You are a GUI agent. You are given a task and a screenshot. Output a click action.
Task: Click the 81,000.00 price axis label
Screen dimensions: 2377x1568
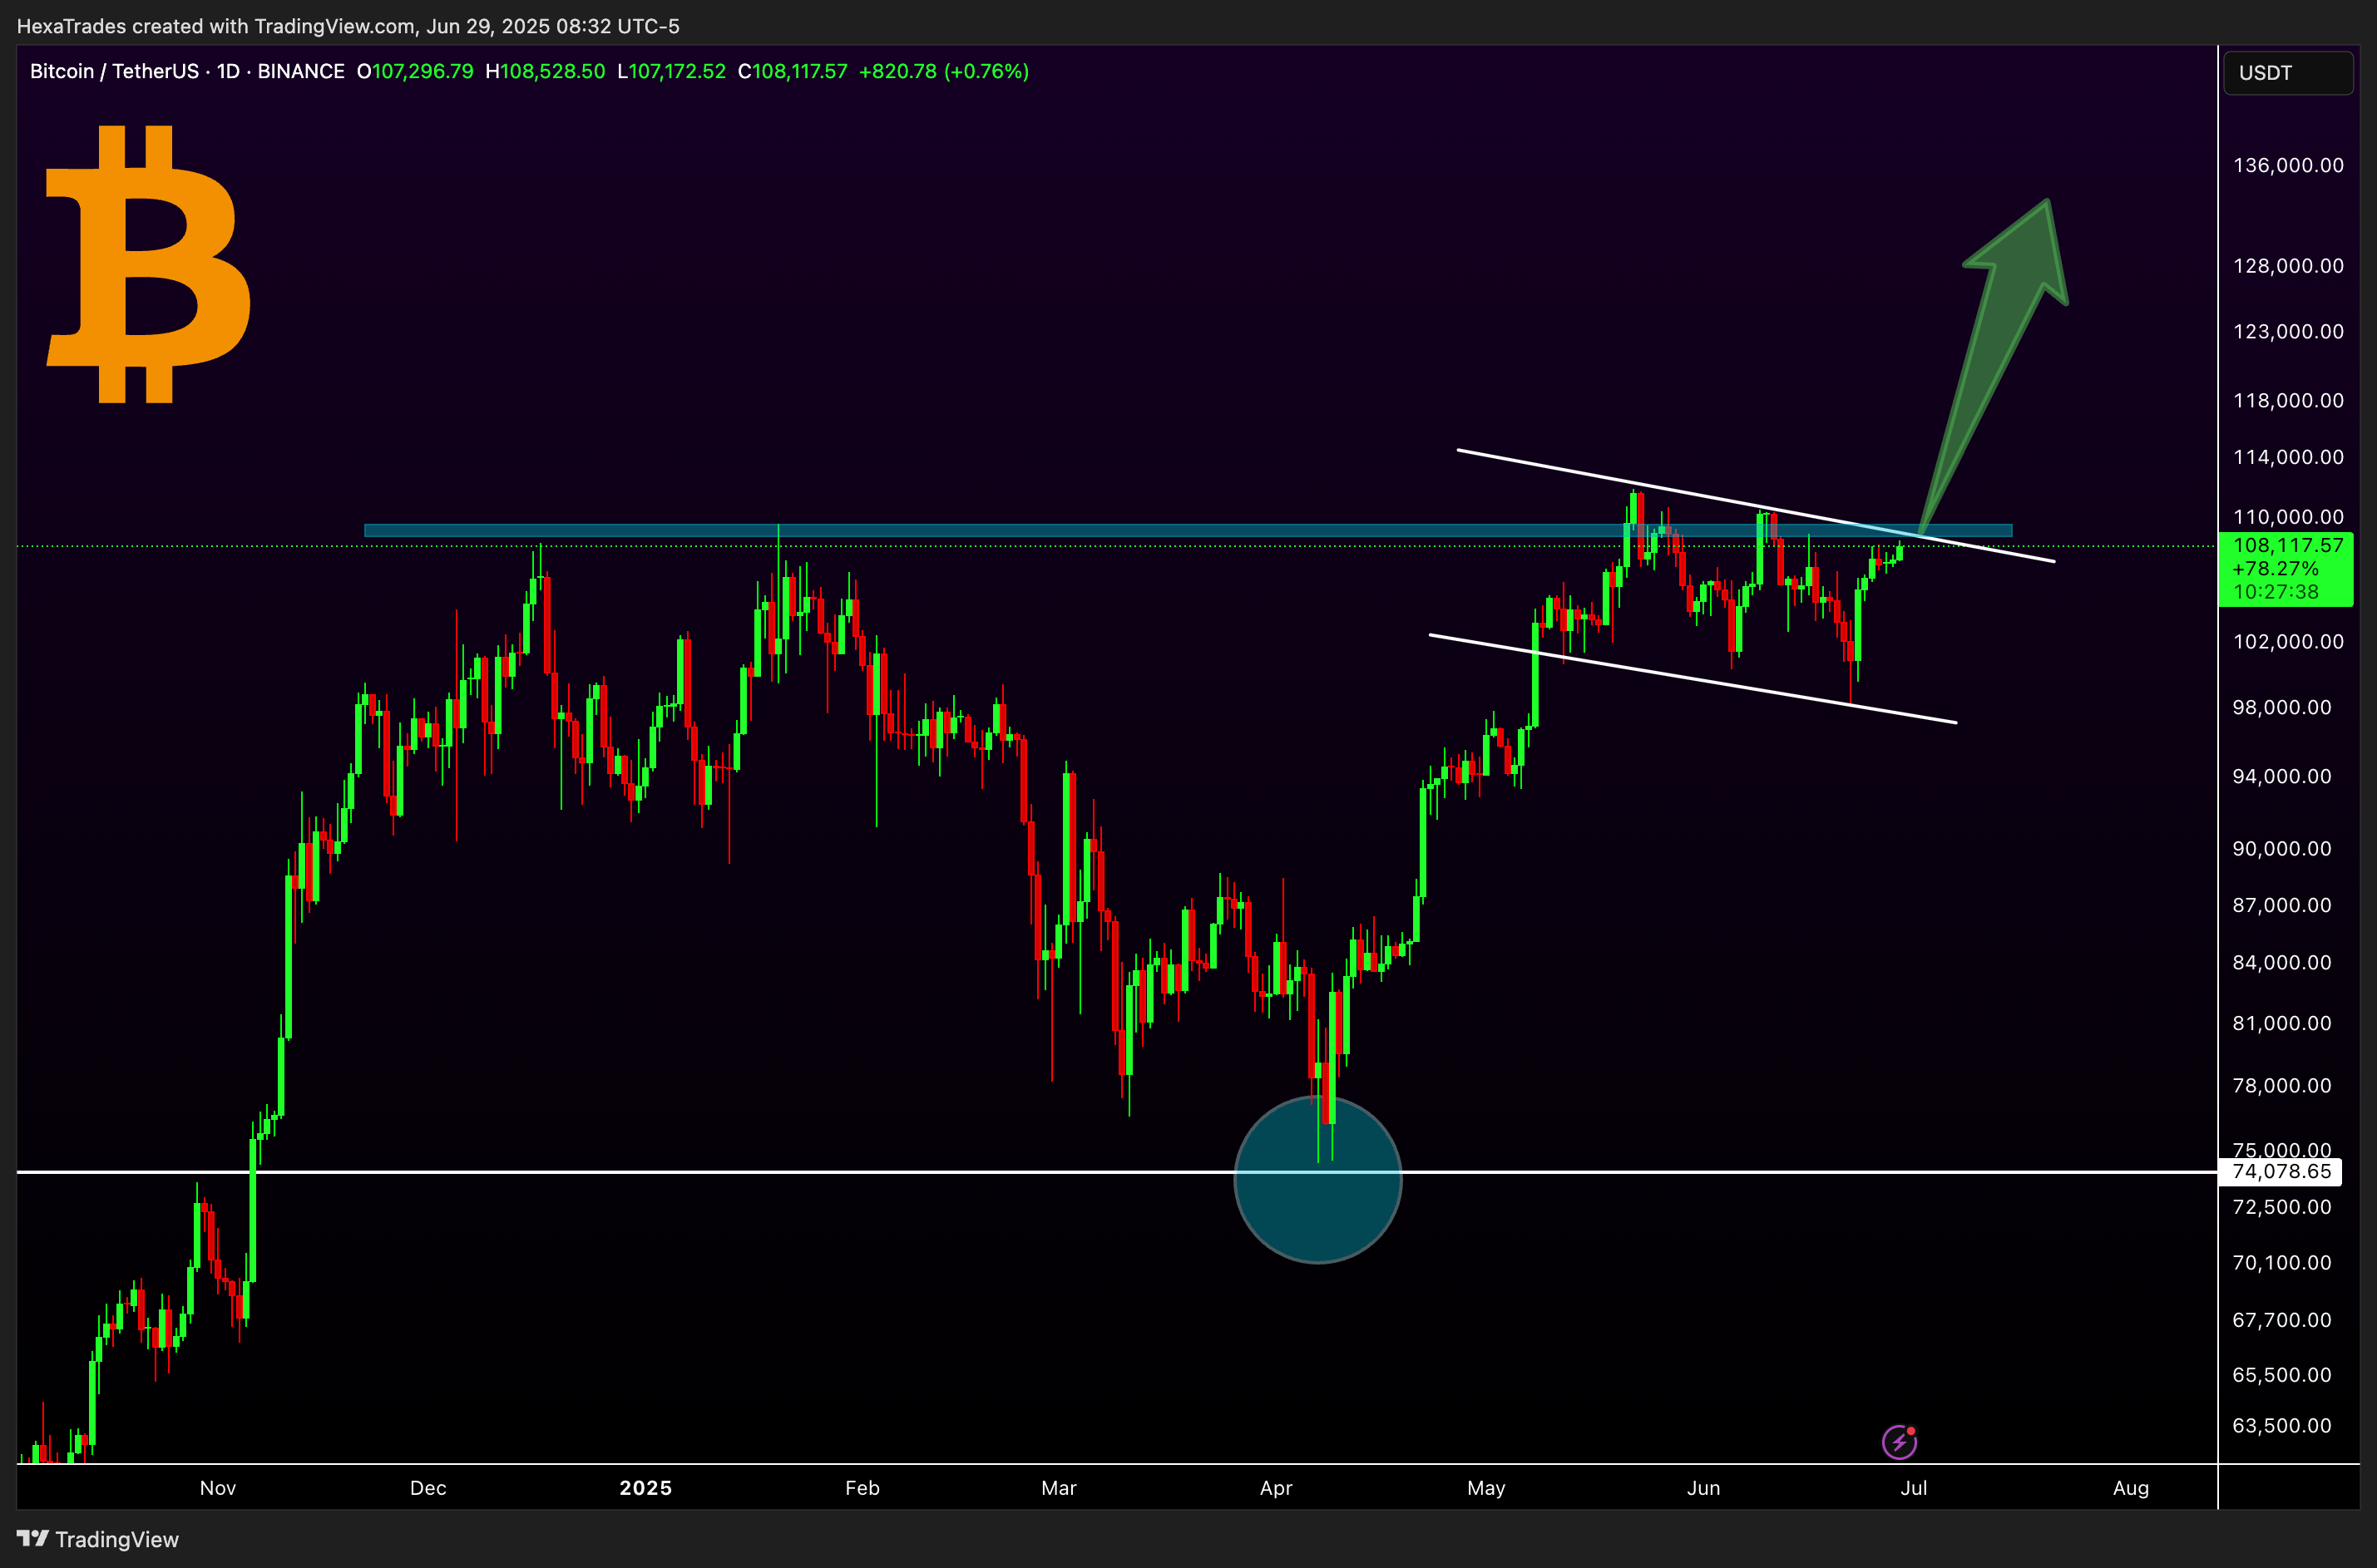point(2282,1023)
